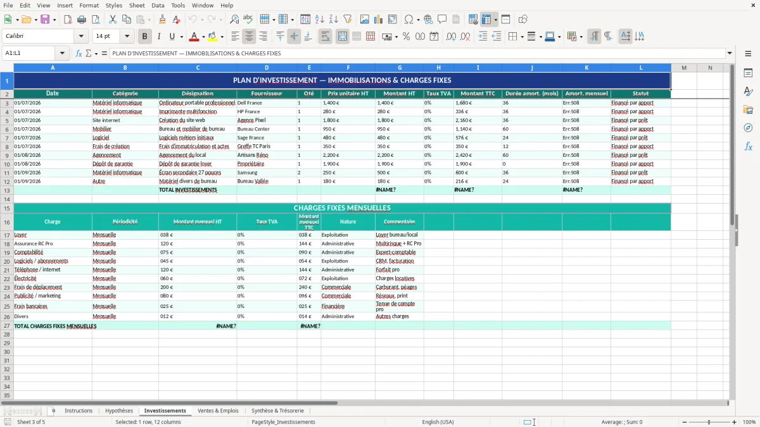Switch to the Hypothèses sheet tab
This screenshot has width=760, height=427.
pos(119,411)
